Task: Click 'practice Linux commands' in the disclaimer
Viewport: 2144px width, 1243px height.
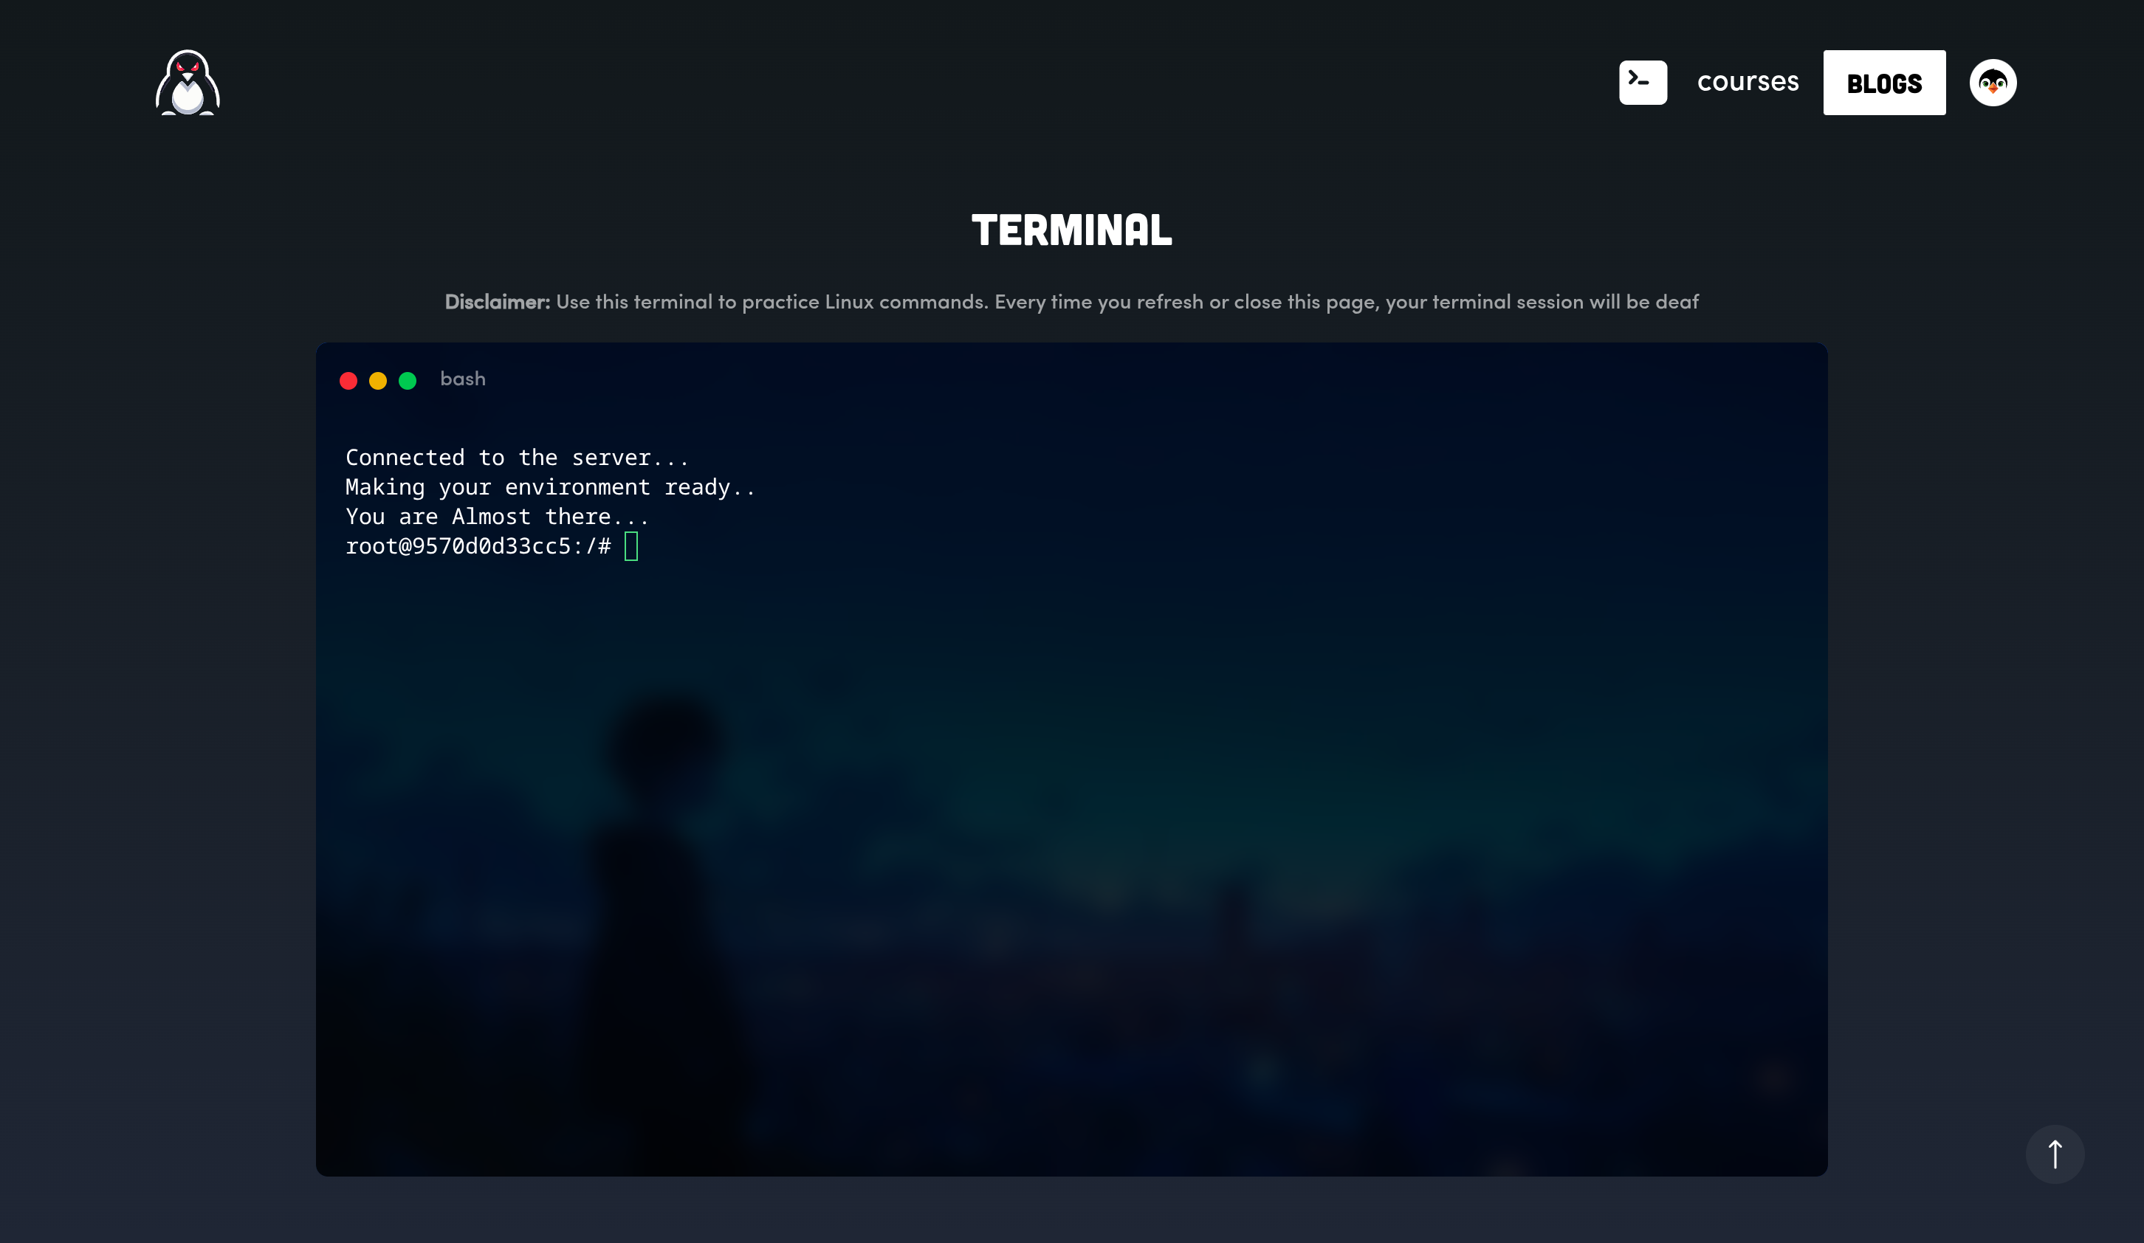Action: pyautogui.click(x=865, y=302)
